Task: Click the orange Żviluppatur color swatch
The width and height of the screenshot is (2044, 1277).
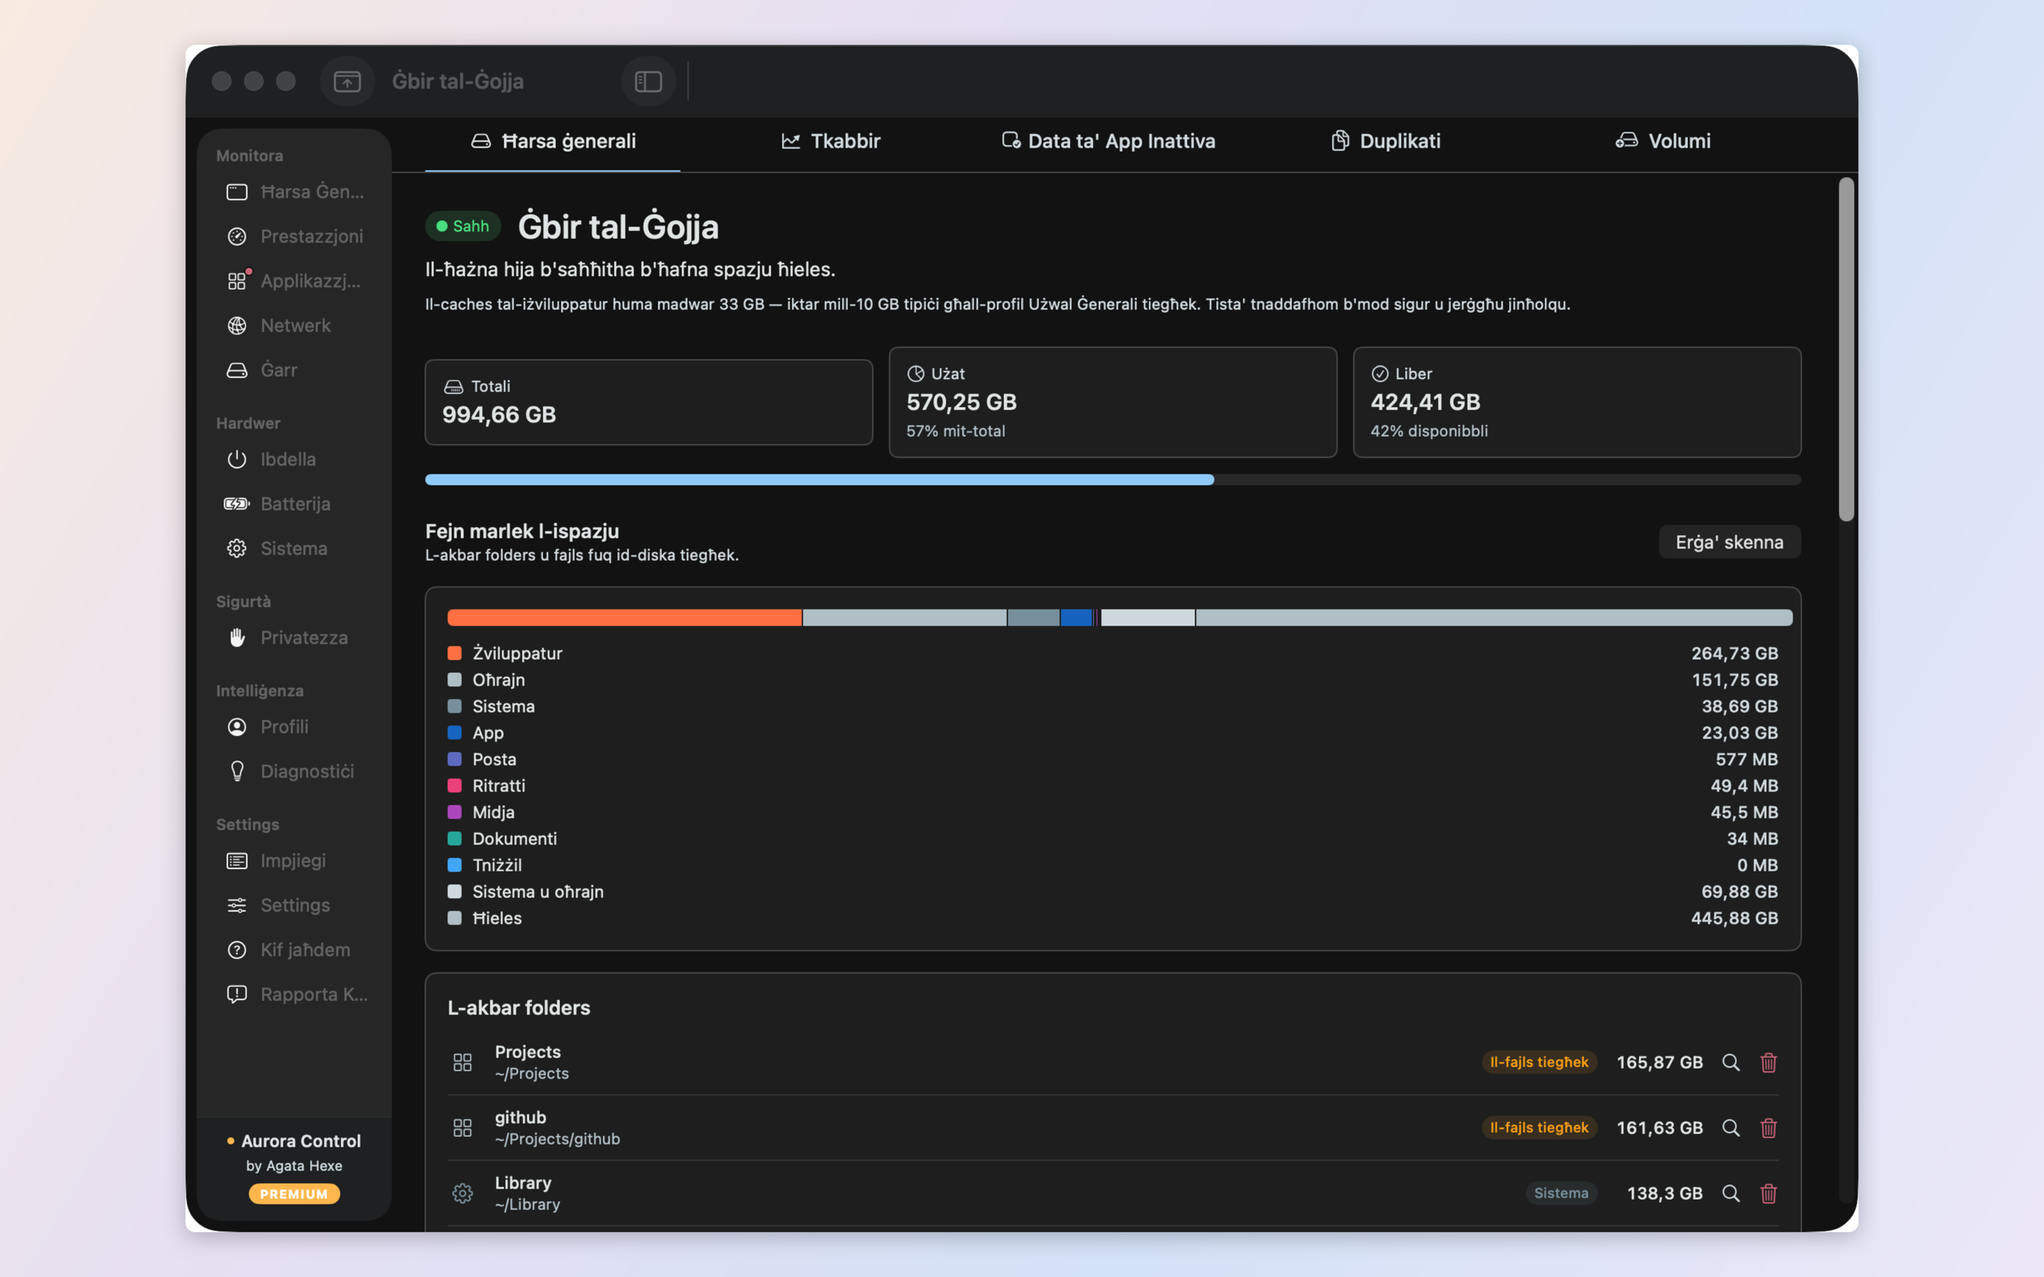Action: pyautogui.click(x=454, y=653)
